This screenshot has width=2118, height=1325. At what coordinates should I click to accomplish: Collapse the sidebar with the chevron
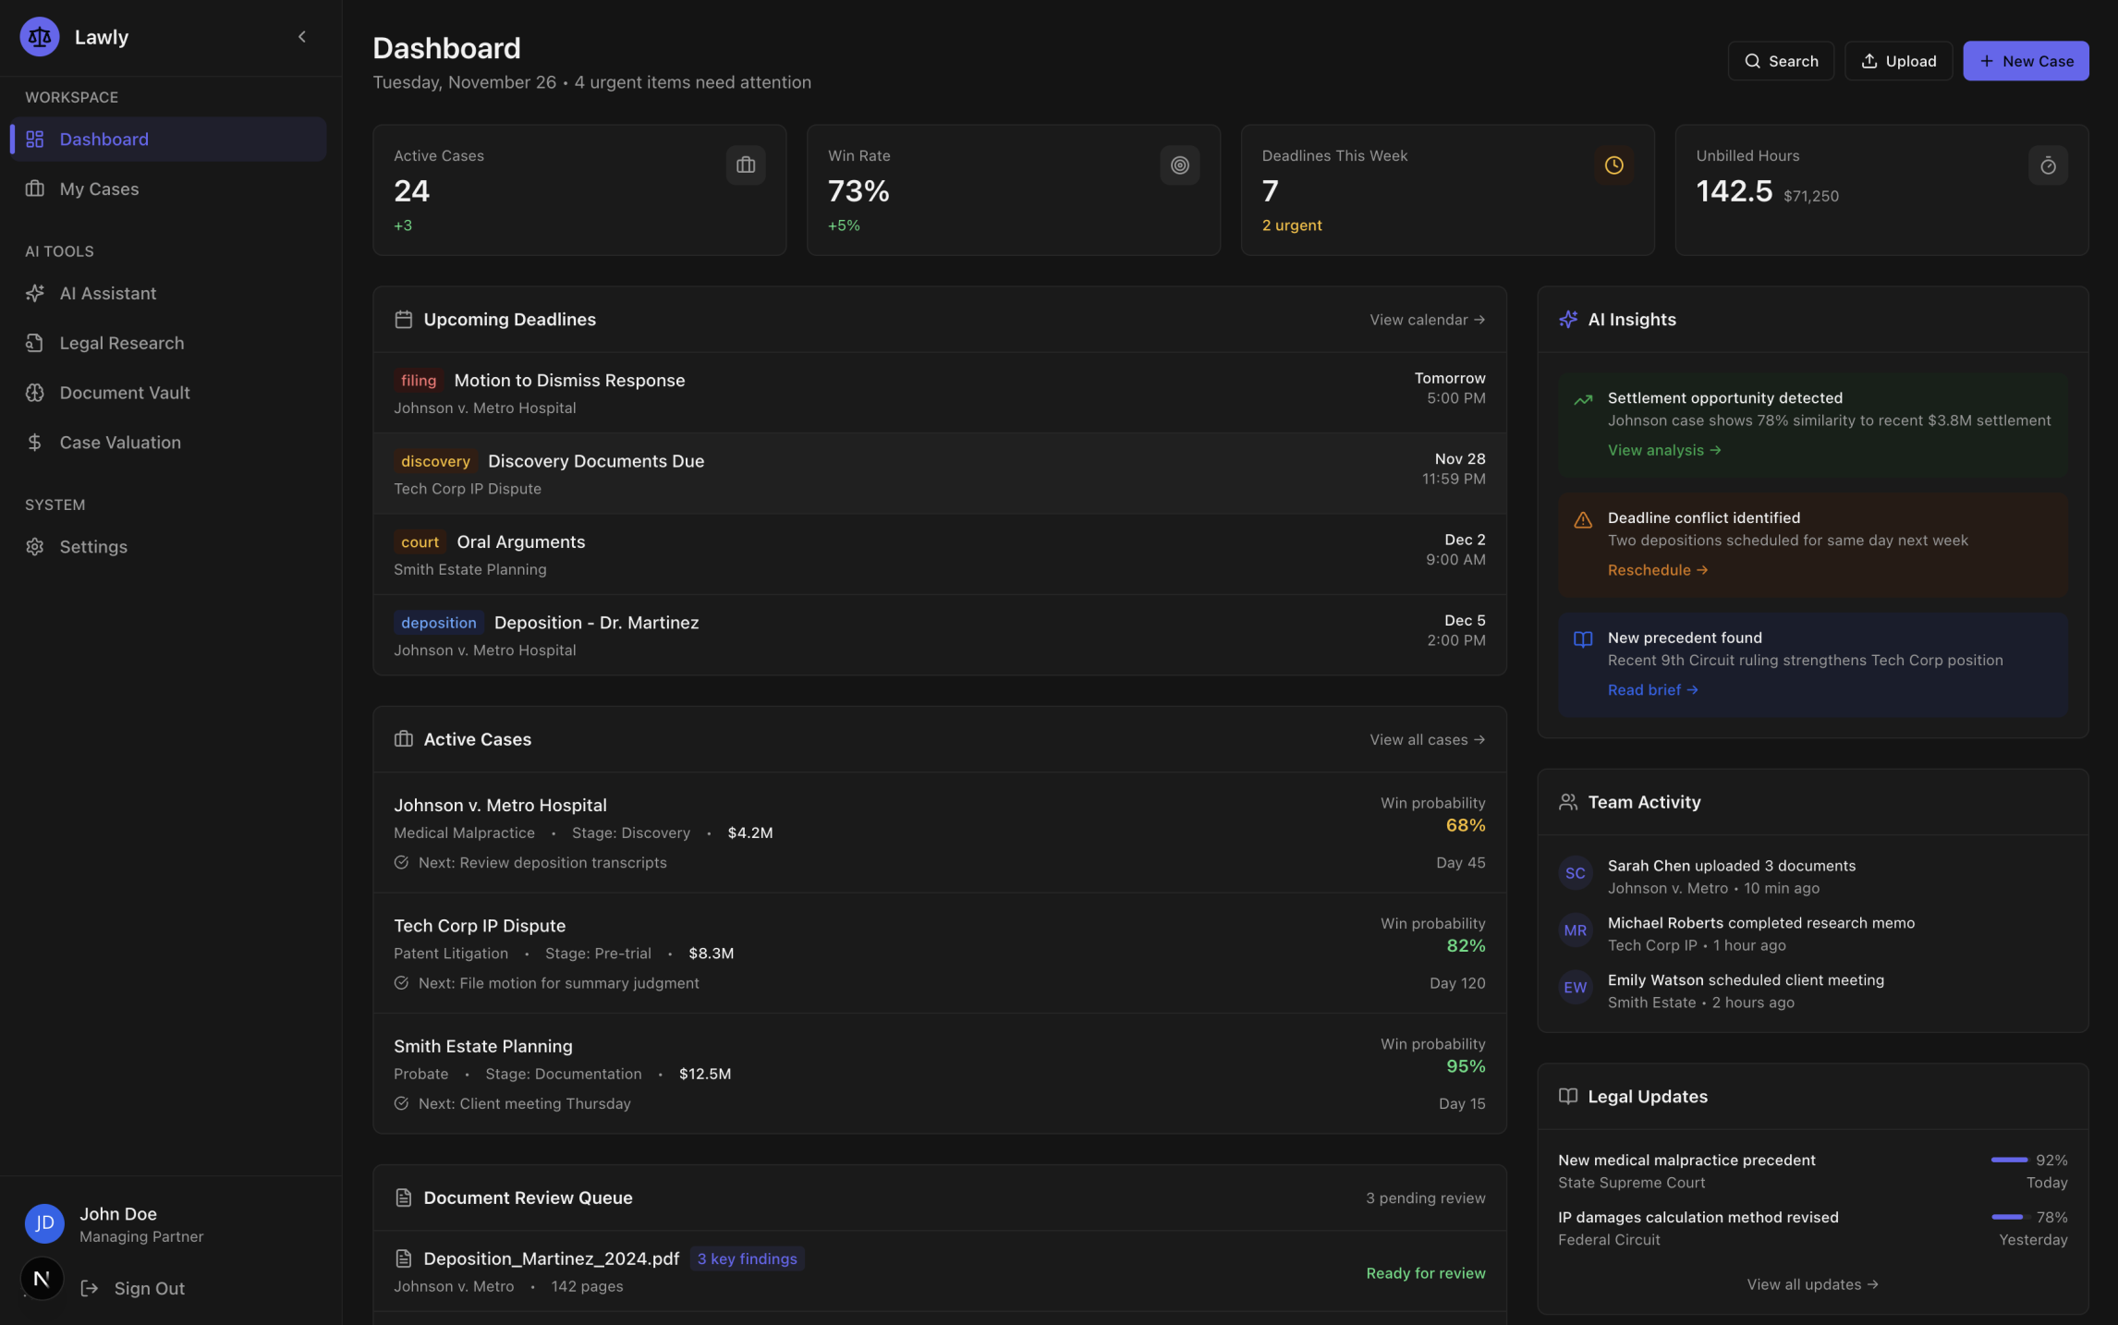click(301, 36)
